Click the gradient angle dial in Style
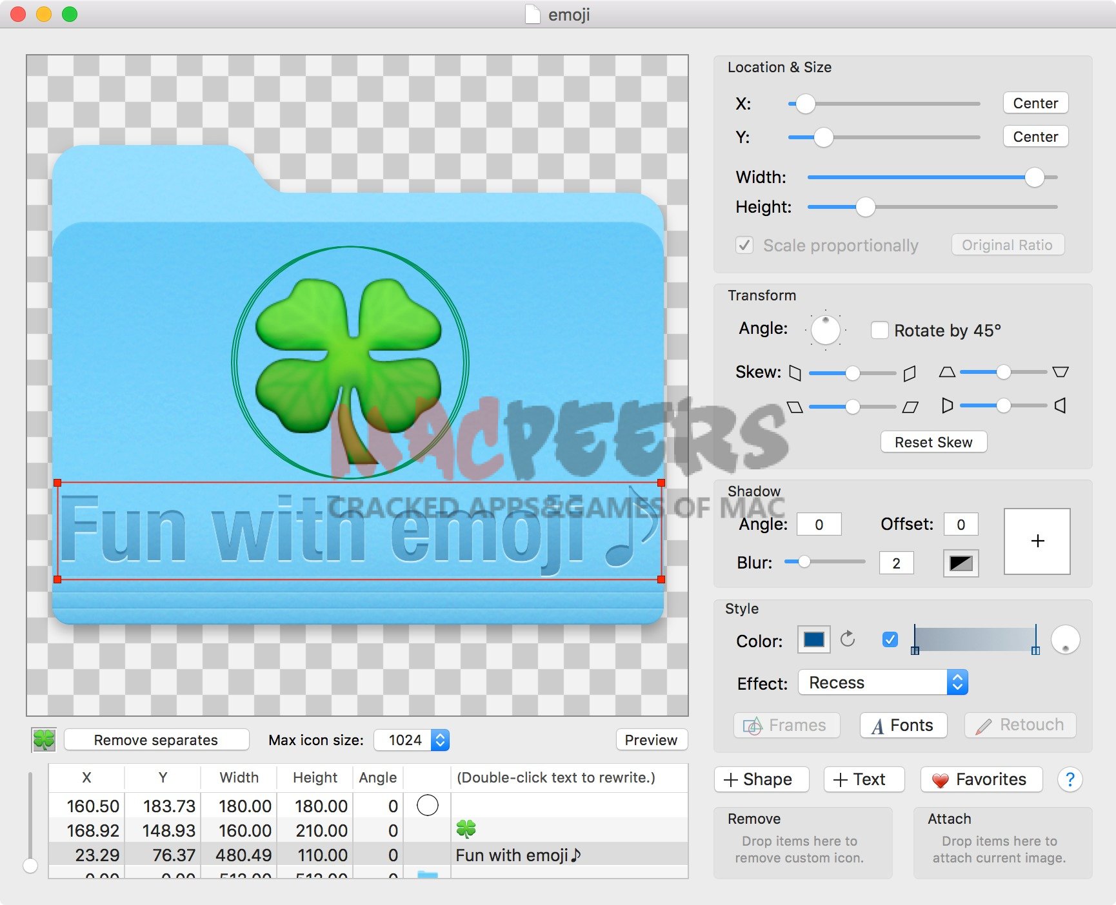 (1065, 640)
